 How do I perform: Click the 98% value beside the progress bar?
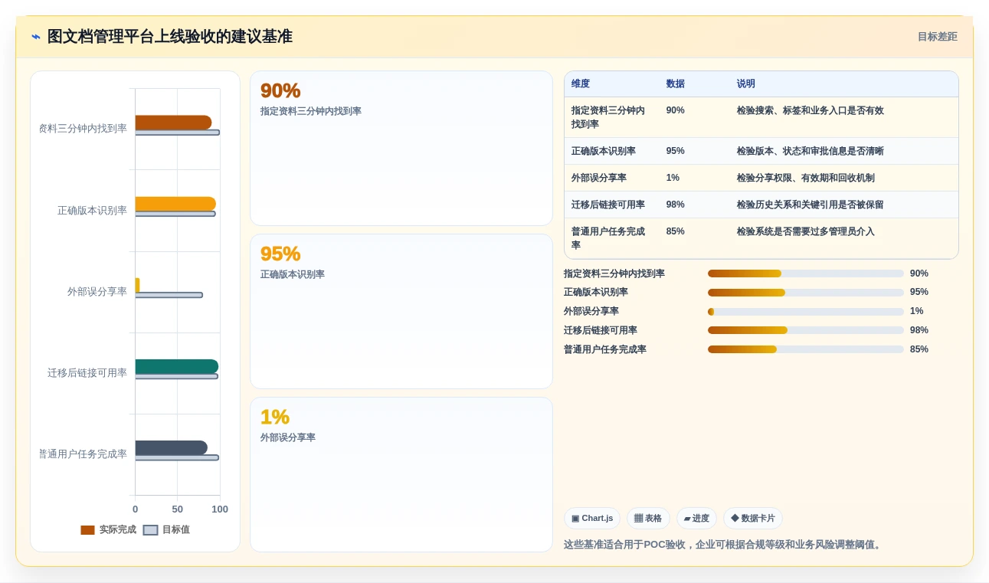tap(919, 330)
